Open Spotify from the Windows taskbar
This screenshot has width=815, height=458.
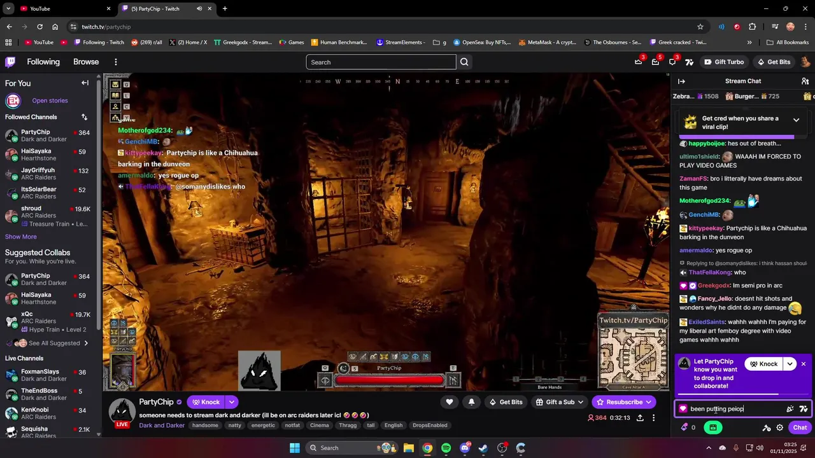[446, 448]
